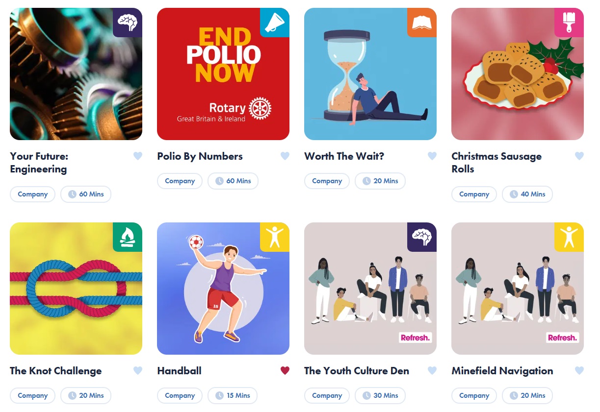
Task: Click the yellow person icon on the Handball card
Action: tap(275, 237)
